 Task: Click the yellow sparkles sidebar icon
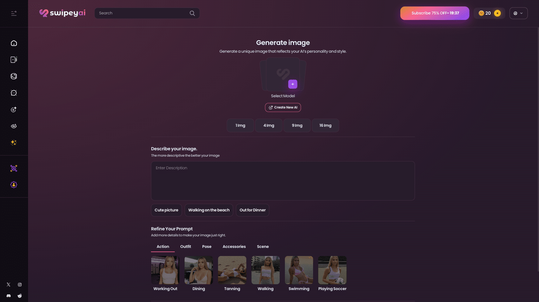(14, 143)
